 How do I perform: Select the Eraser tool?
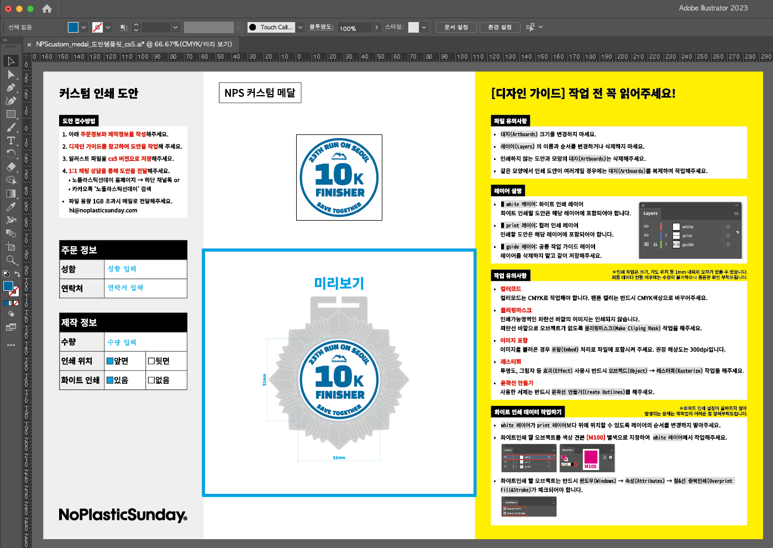[11, 167]
